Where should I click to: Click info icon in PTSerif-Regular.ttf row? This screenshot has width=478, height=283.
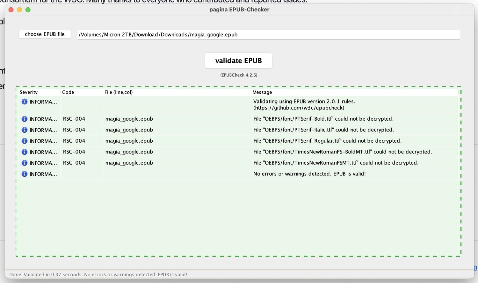click(24, 141)
